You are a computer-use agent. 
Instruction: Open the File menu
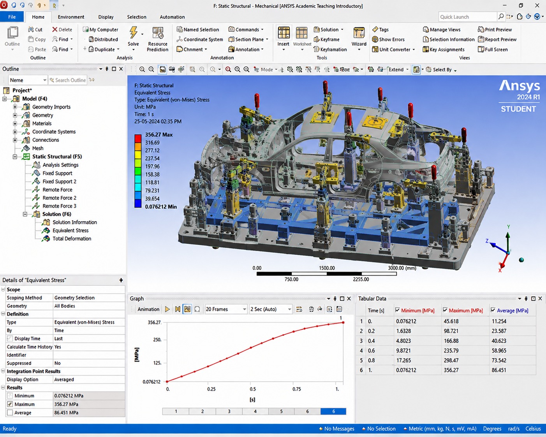(x=12, y=17)
